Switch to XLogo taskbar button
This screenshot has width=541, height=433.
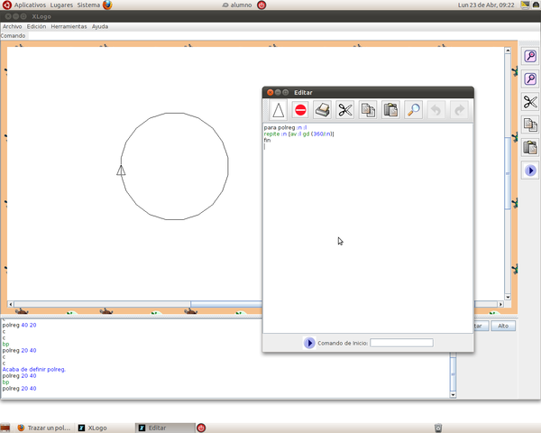coord(93,428)
